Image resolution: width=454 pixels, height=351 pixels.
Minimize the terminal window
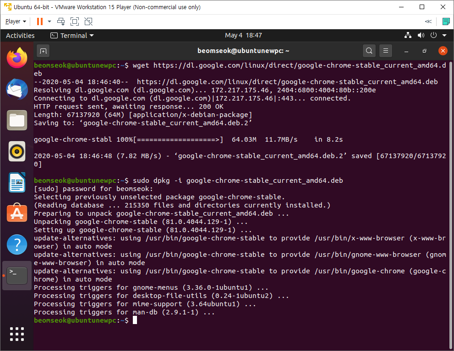click(x=406, y=51)
